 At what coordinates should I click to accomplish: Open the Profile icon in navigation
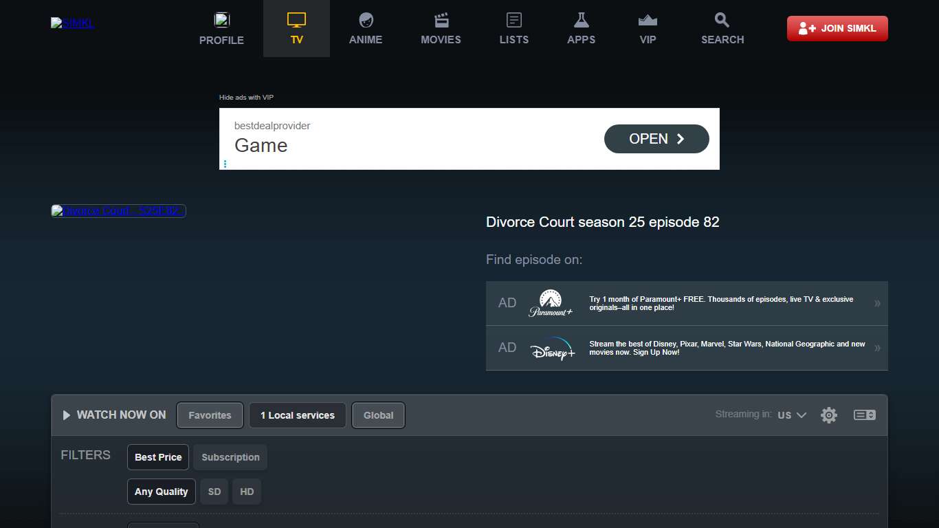(x=221, y=20)
